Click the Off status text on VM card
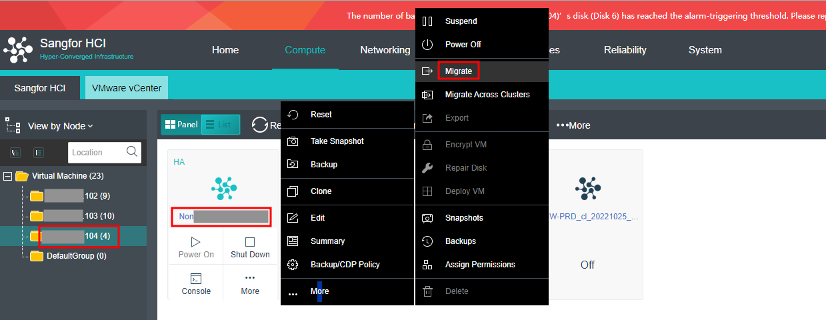The image size is (826, 320). (x=587, y=265)
